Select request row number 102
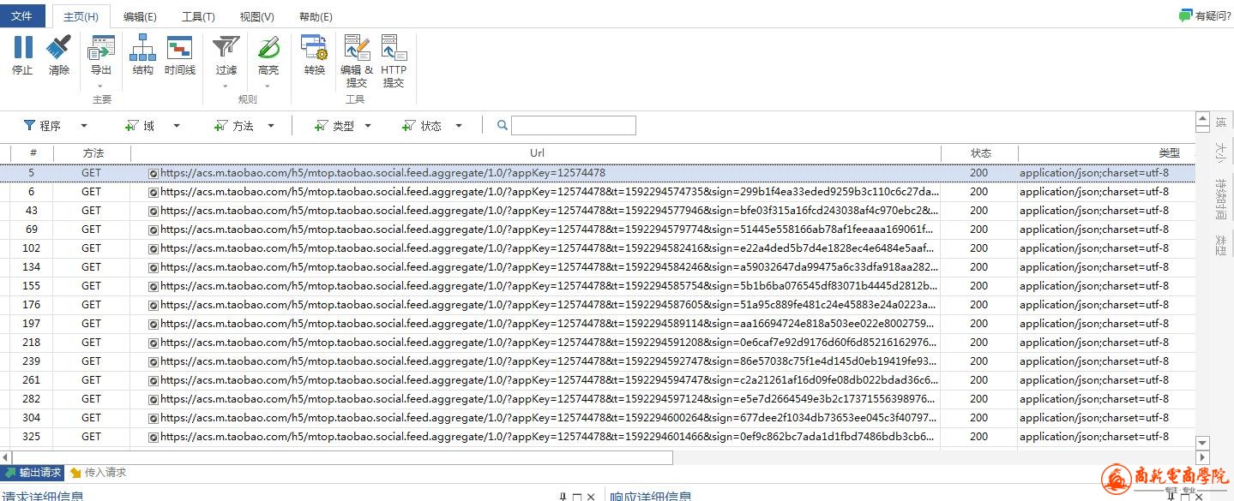 [x=597, y=248]
